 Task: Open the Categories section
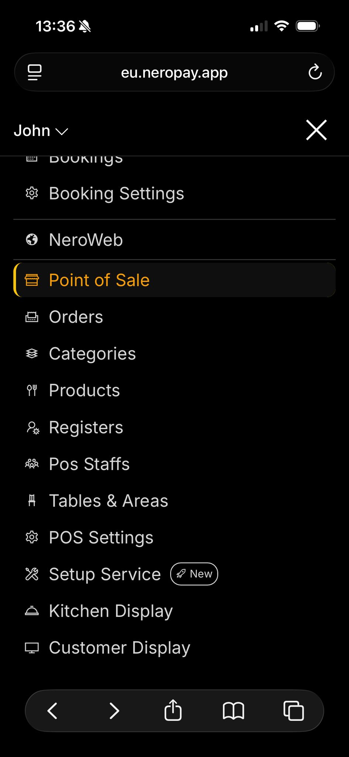(92, 354)
